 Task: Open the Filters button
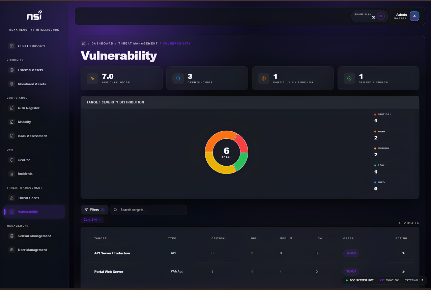pyautogui.click(x=94, y=210)
